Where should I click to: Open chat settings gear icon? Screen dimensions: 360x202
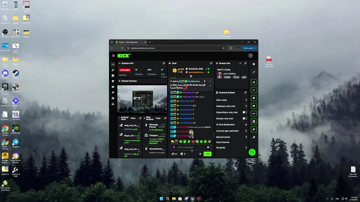[200, 154]
